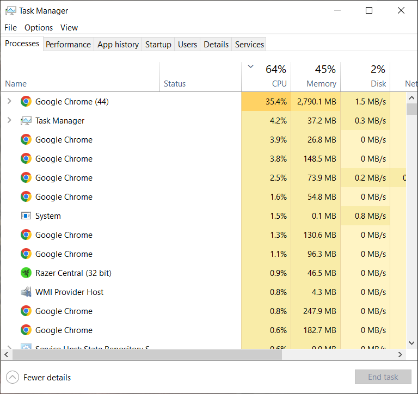The height and width of the screenshot is (394, 418).
Task: Select the Processes tab
Action: click(x=22, y=44)
